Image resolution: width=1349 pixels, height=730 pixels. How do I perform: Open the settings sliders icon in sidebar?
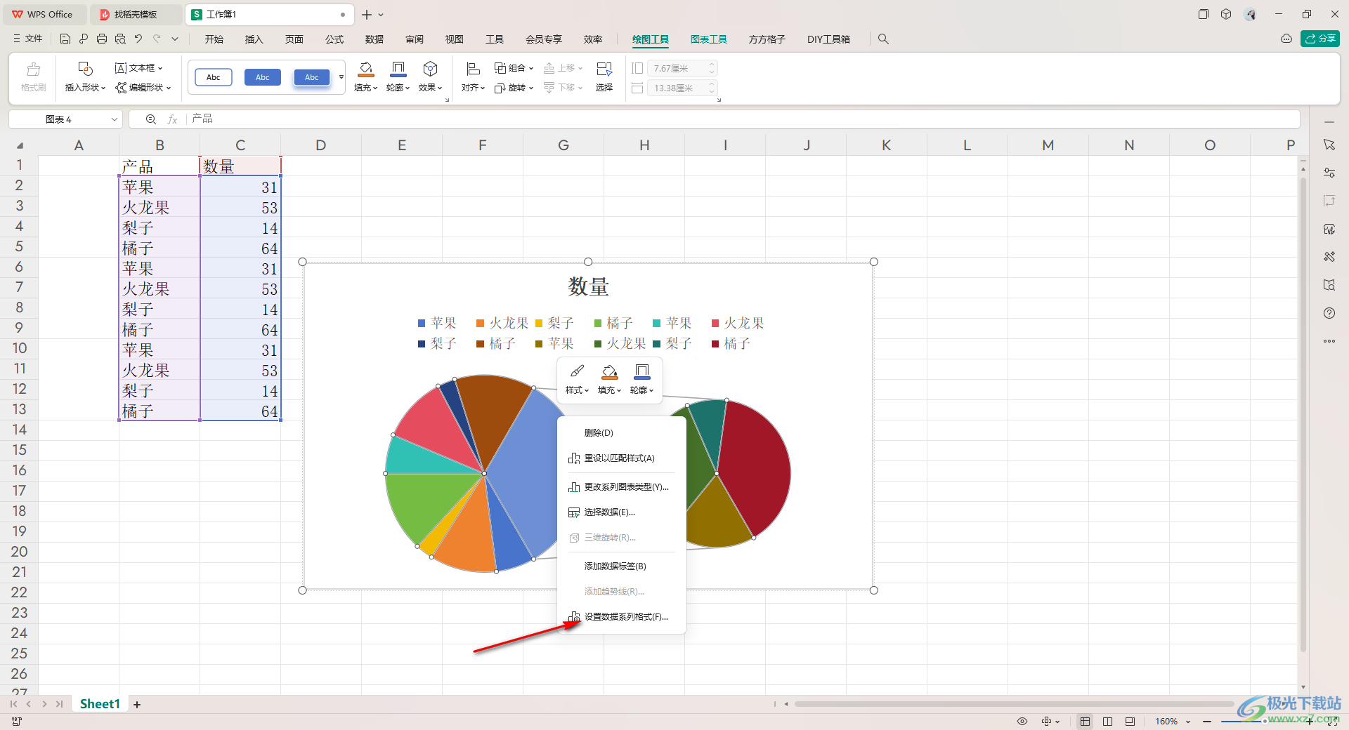coord(1329,173)
